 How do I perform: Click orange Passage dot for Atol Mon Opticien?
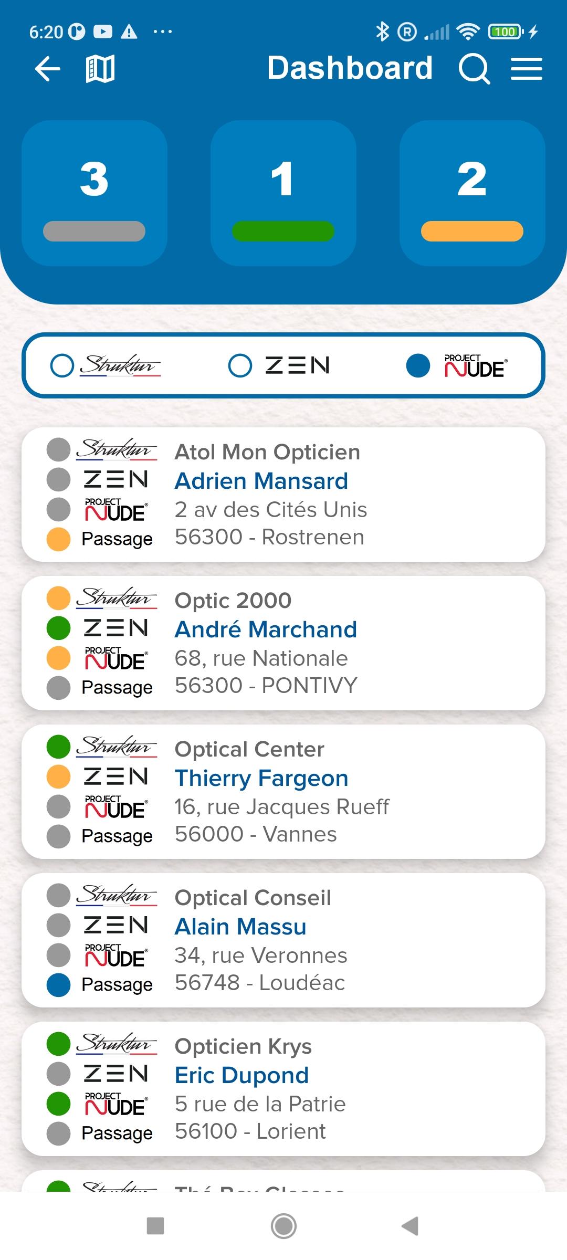[58, 539]
